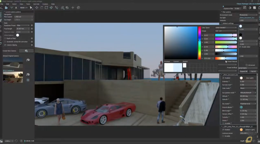Image resolution: width=260 pixels, height=144 pixels.
Task: Select the arrow selection tool
Action: (x=31, y=8)
